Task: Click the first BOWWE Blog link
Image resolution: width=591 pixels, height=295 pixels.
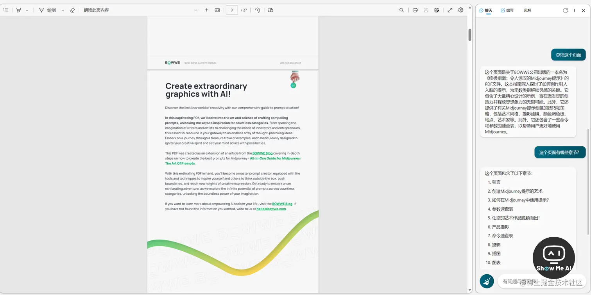Action: (262, 153)
